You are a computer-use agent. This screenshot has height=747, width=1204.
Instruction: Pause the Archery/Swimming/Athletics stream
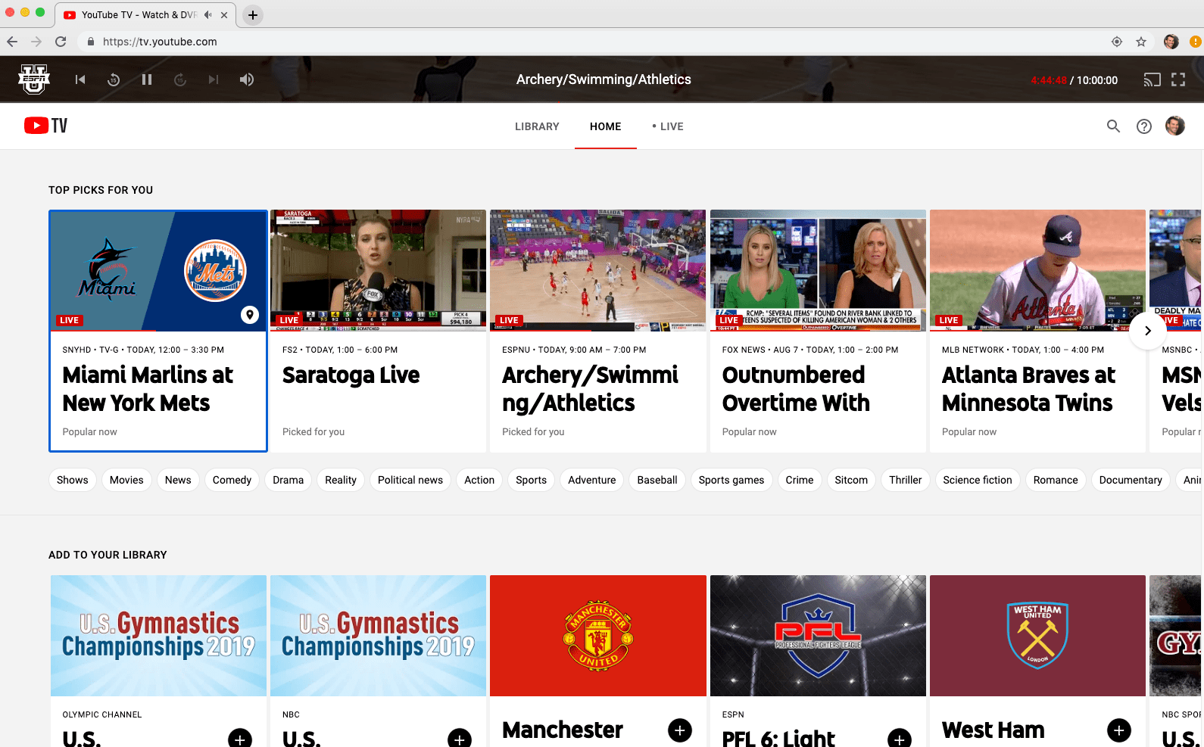(147, 79)
